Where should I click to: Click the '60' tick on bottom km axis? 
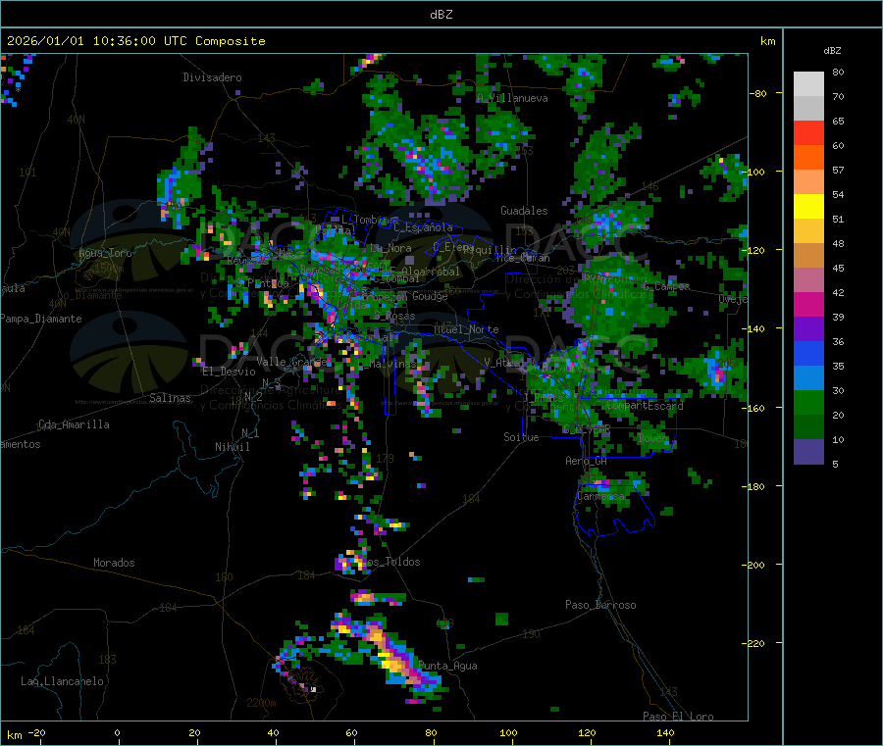[x=351, y=732]
